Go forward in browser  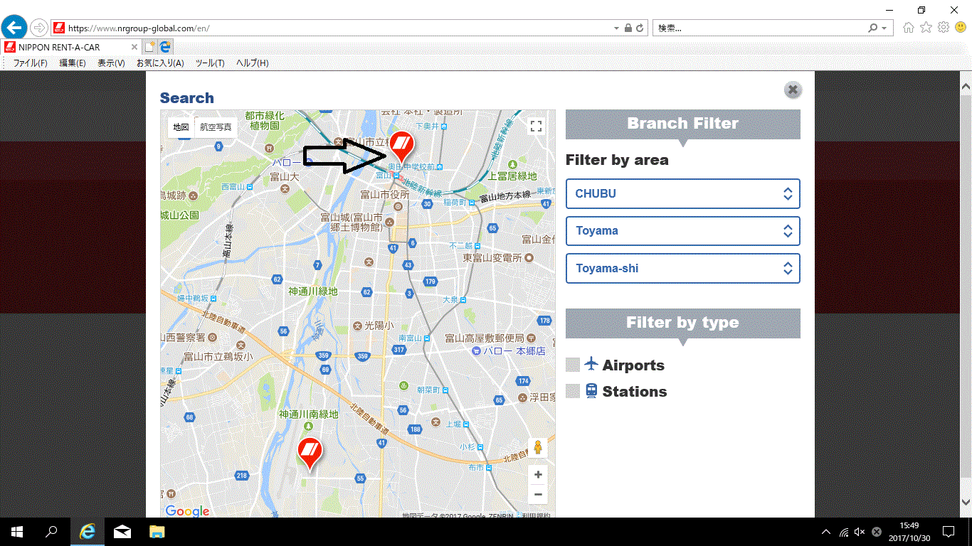coord(39,28)
